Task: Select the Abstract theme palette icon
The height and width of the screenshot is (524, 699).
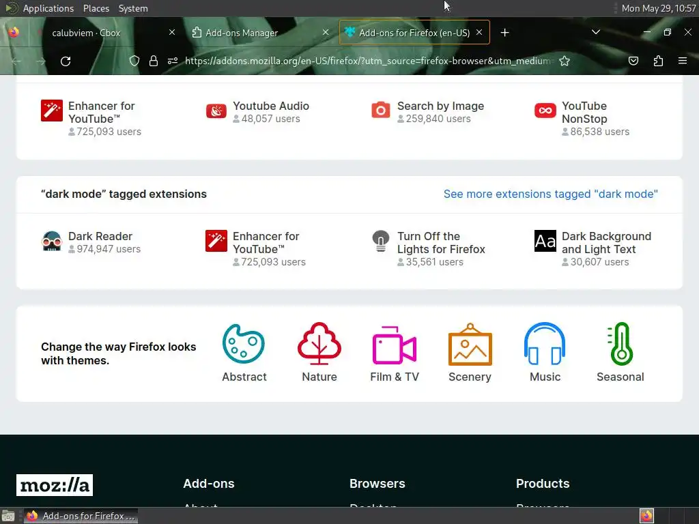Action: [x=244, y=344]
